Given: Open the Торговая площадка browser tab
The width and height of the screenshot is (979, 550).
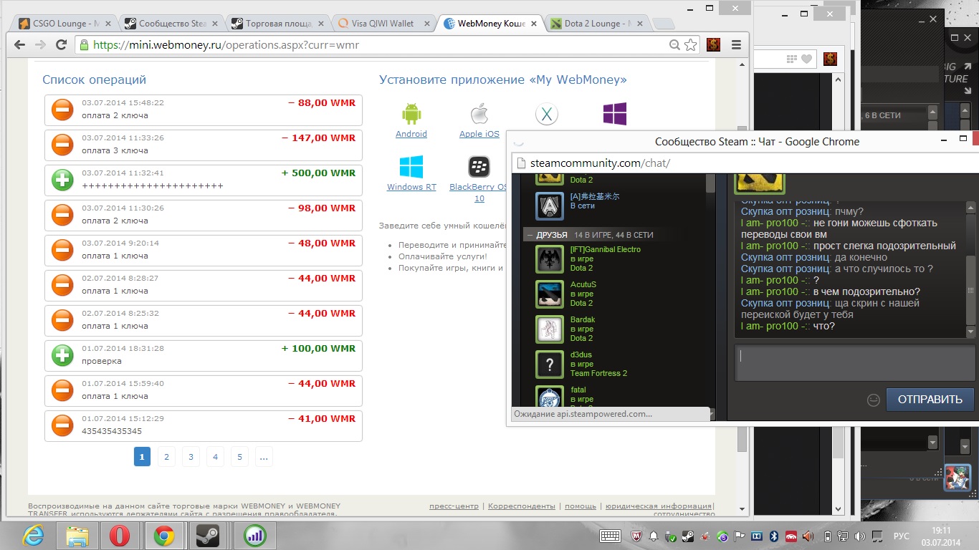Looking at the screenshot, I should 277,23.
